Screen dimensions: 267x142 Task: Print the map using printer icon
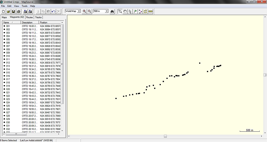(19, 11)
